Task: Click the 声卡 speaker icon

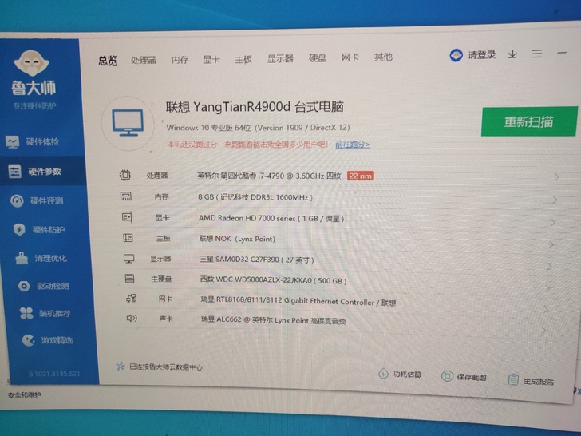Action: click(132, 318)
